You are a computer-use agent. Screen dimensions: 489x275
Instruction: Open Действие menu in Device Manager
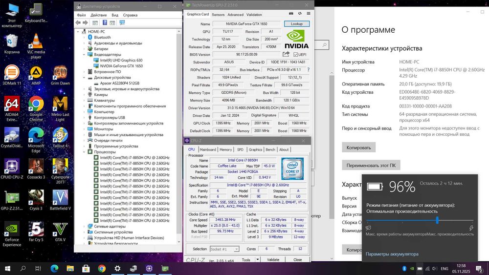click(x=99, y=15)
